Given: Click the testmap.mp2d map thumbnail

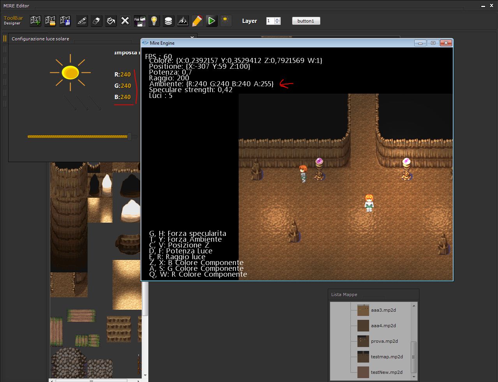Looking at the screenshot, I should tap(363, 357).
